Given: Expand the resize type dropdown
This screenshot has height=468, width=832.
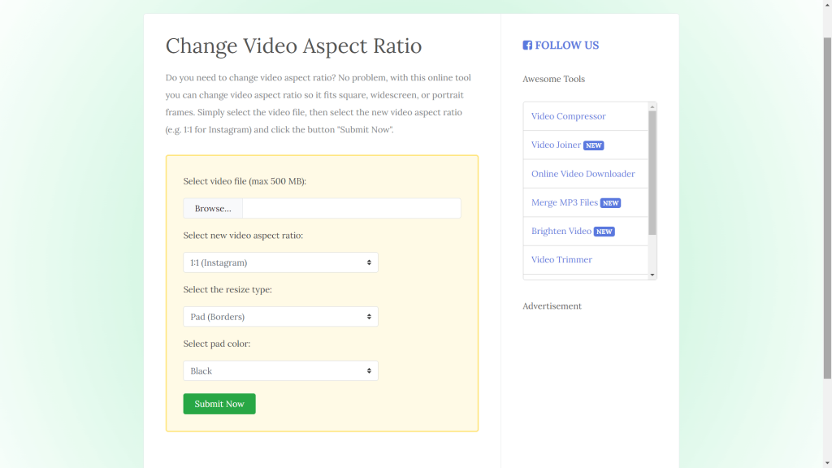Looking at the screenshot, I should [x=280, y=317].
